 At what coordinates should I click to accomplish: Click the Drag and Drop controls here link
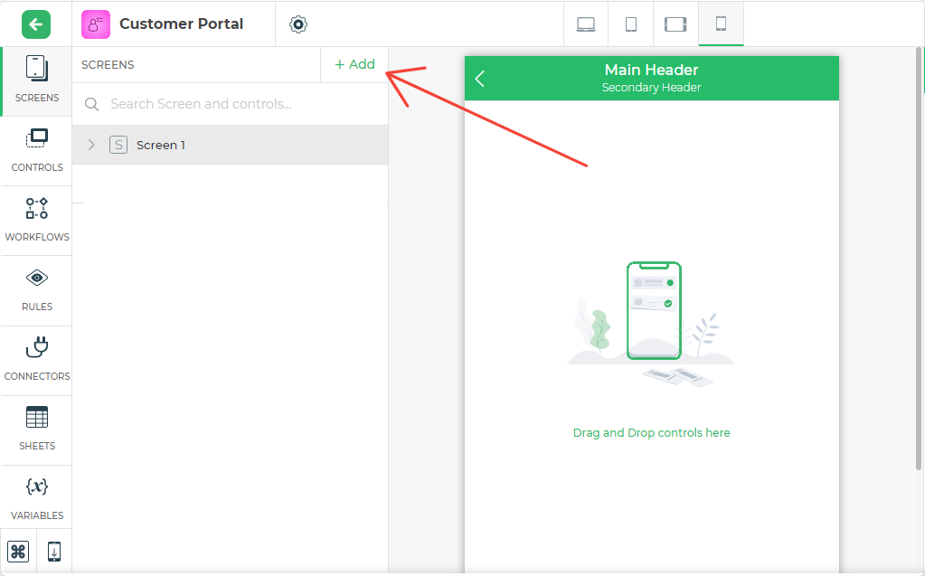tap(651, 432)
